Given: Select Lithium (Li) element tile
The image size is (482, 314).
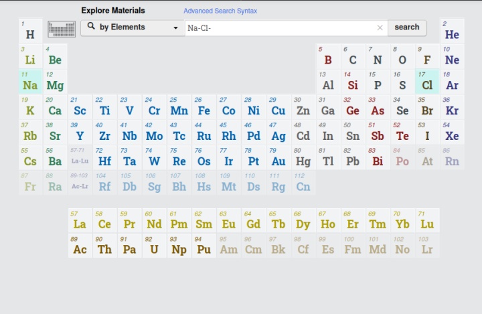Looking at the screenshot, I should 30,56.
